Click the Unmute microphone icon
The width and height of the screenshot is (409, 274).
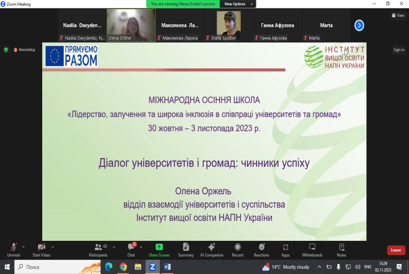coord(14,247)
